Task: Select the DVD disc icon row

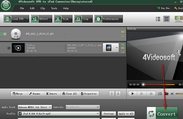Action: coord(16,34)
